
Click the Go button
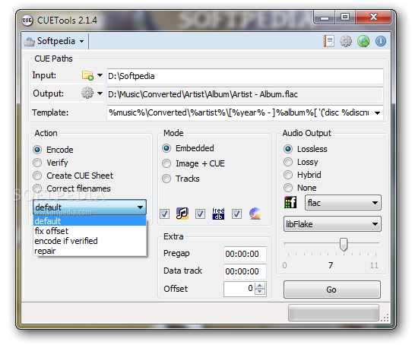332,290
